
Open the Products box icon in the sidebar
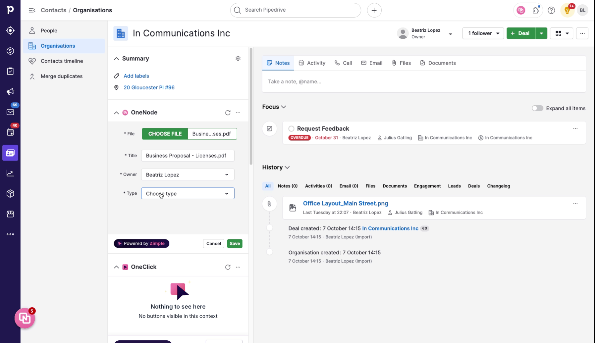10,194
